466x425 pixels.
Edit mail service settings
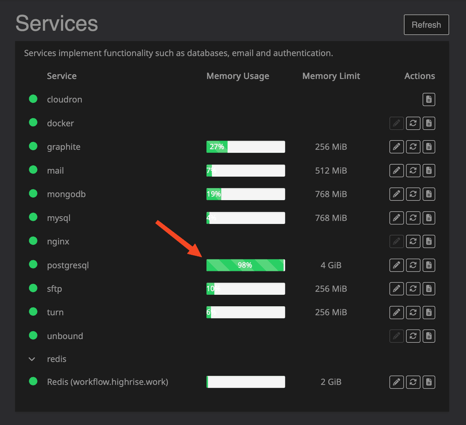tap(396, 171)
